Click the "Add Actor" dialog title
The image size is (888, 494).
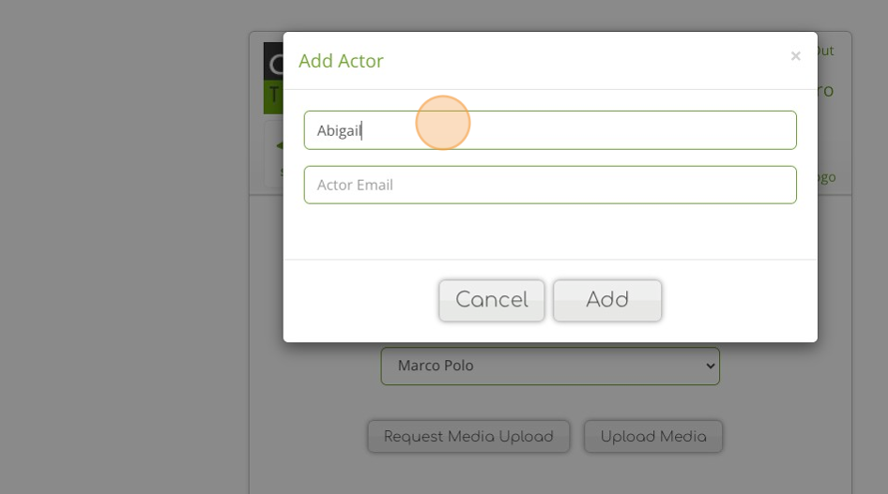tap(341, 61)
